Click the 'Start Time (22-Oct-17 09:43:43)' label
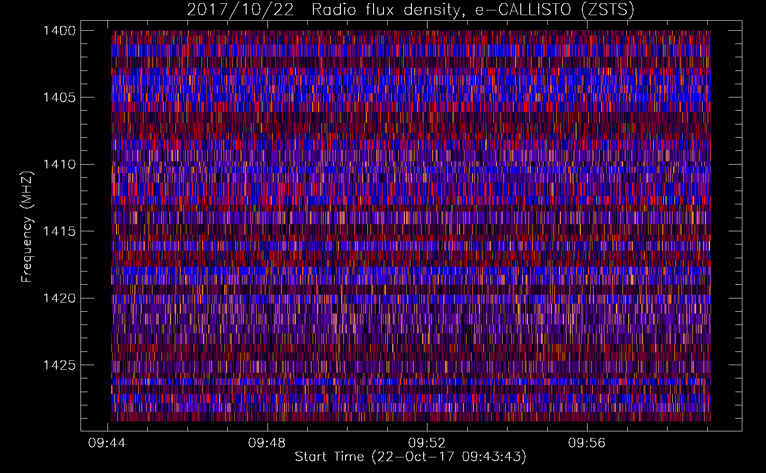The height and width of the screenshot is (473, 766). tap(410, 457)
